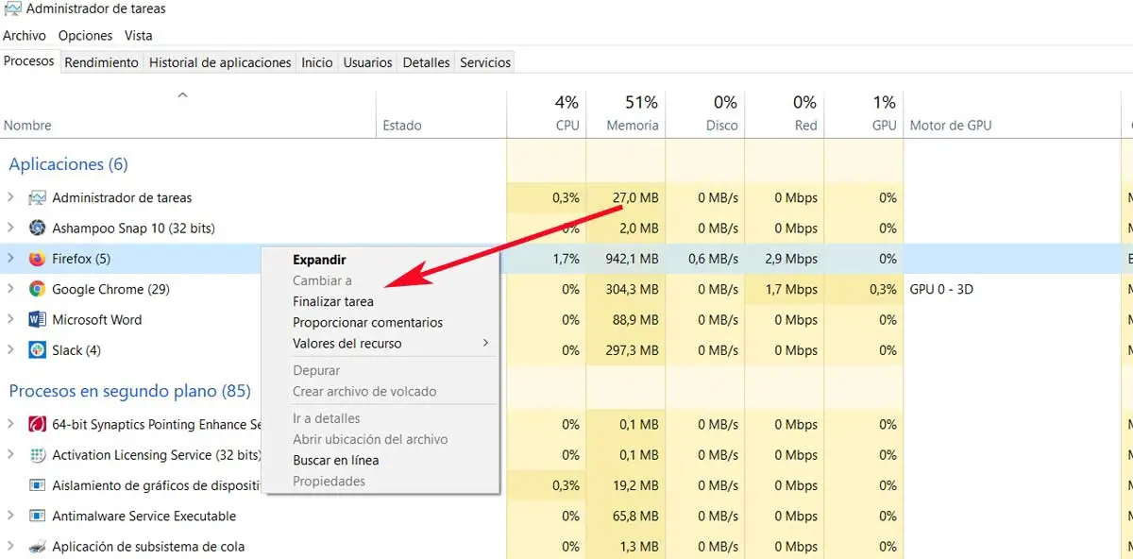Viewport: 1133px width, 559px height.
Task: Click the Administrador de tareas row icon
Action: [38, 197]
